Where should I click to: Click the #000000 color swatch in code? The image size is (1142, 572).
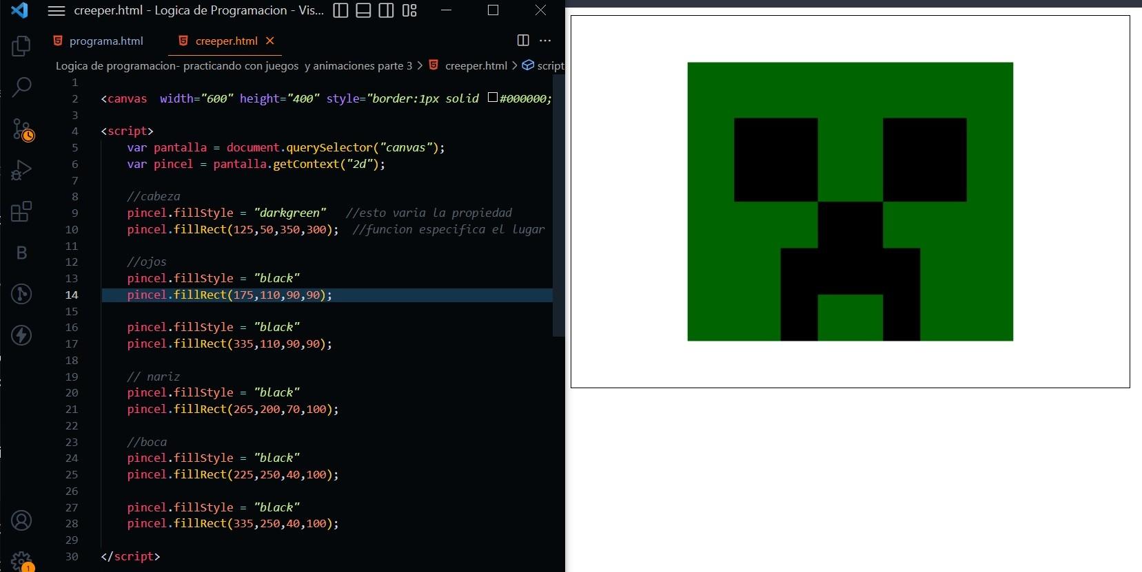pyautogui.click(x=493, y=97)
